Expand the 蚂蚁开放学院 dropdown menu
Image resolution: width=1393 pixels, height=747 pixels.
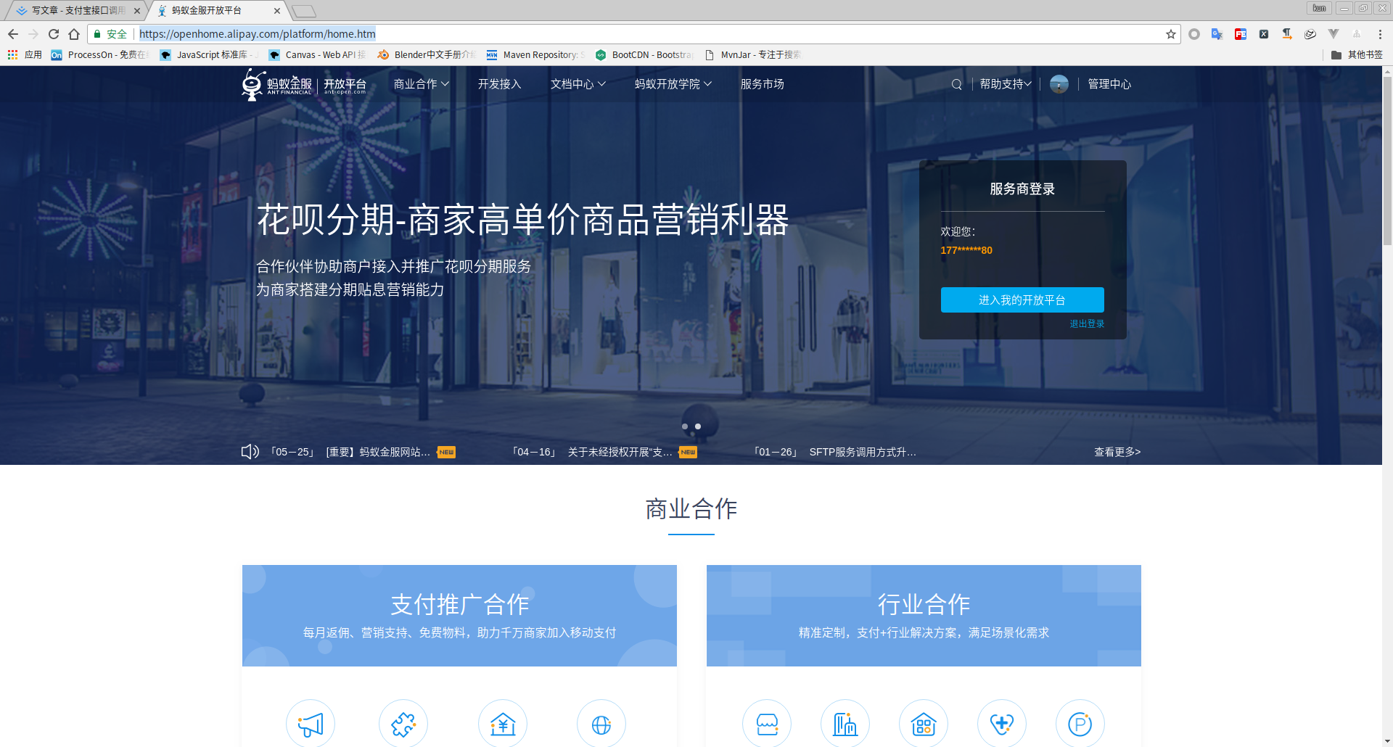coord(673,84)
